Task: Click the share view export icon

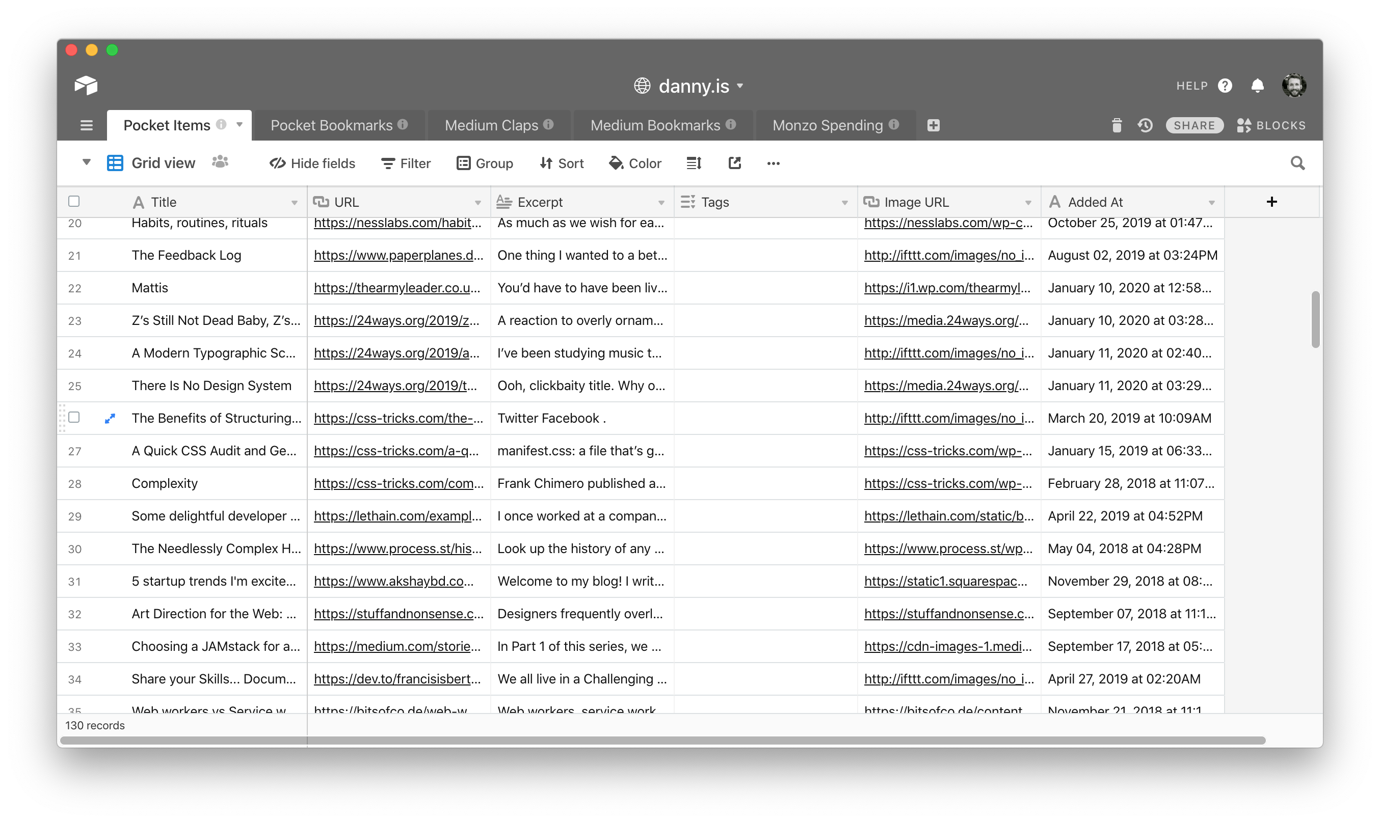Action: point(735,163)
